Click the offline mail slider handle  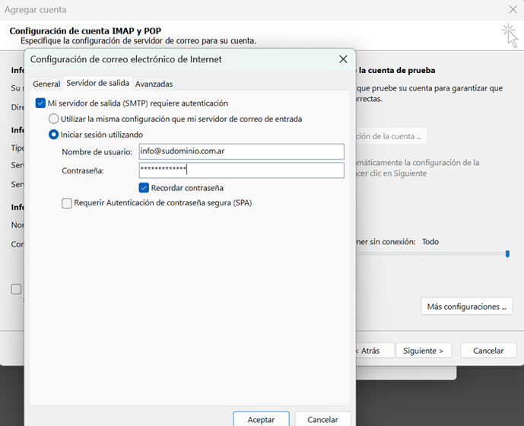click(507, 254)
